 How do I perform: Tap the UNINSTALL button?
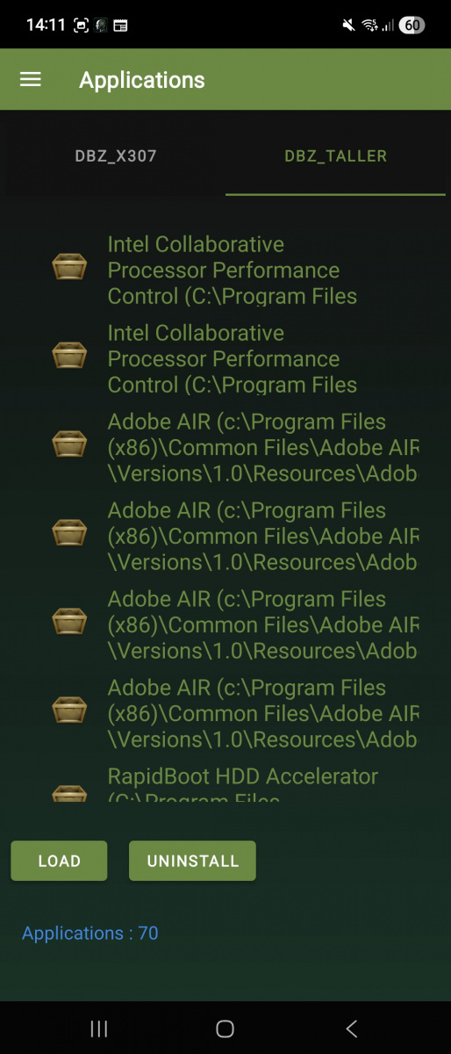[192, 861]
